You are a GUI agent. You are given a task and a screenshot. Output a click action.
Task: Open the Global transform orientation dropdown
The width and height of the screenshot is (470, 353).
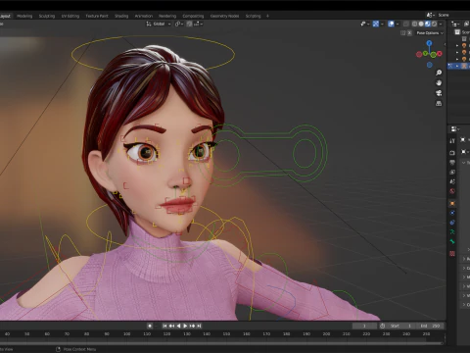(x=159, y=24)
